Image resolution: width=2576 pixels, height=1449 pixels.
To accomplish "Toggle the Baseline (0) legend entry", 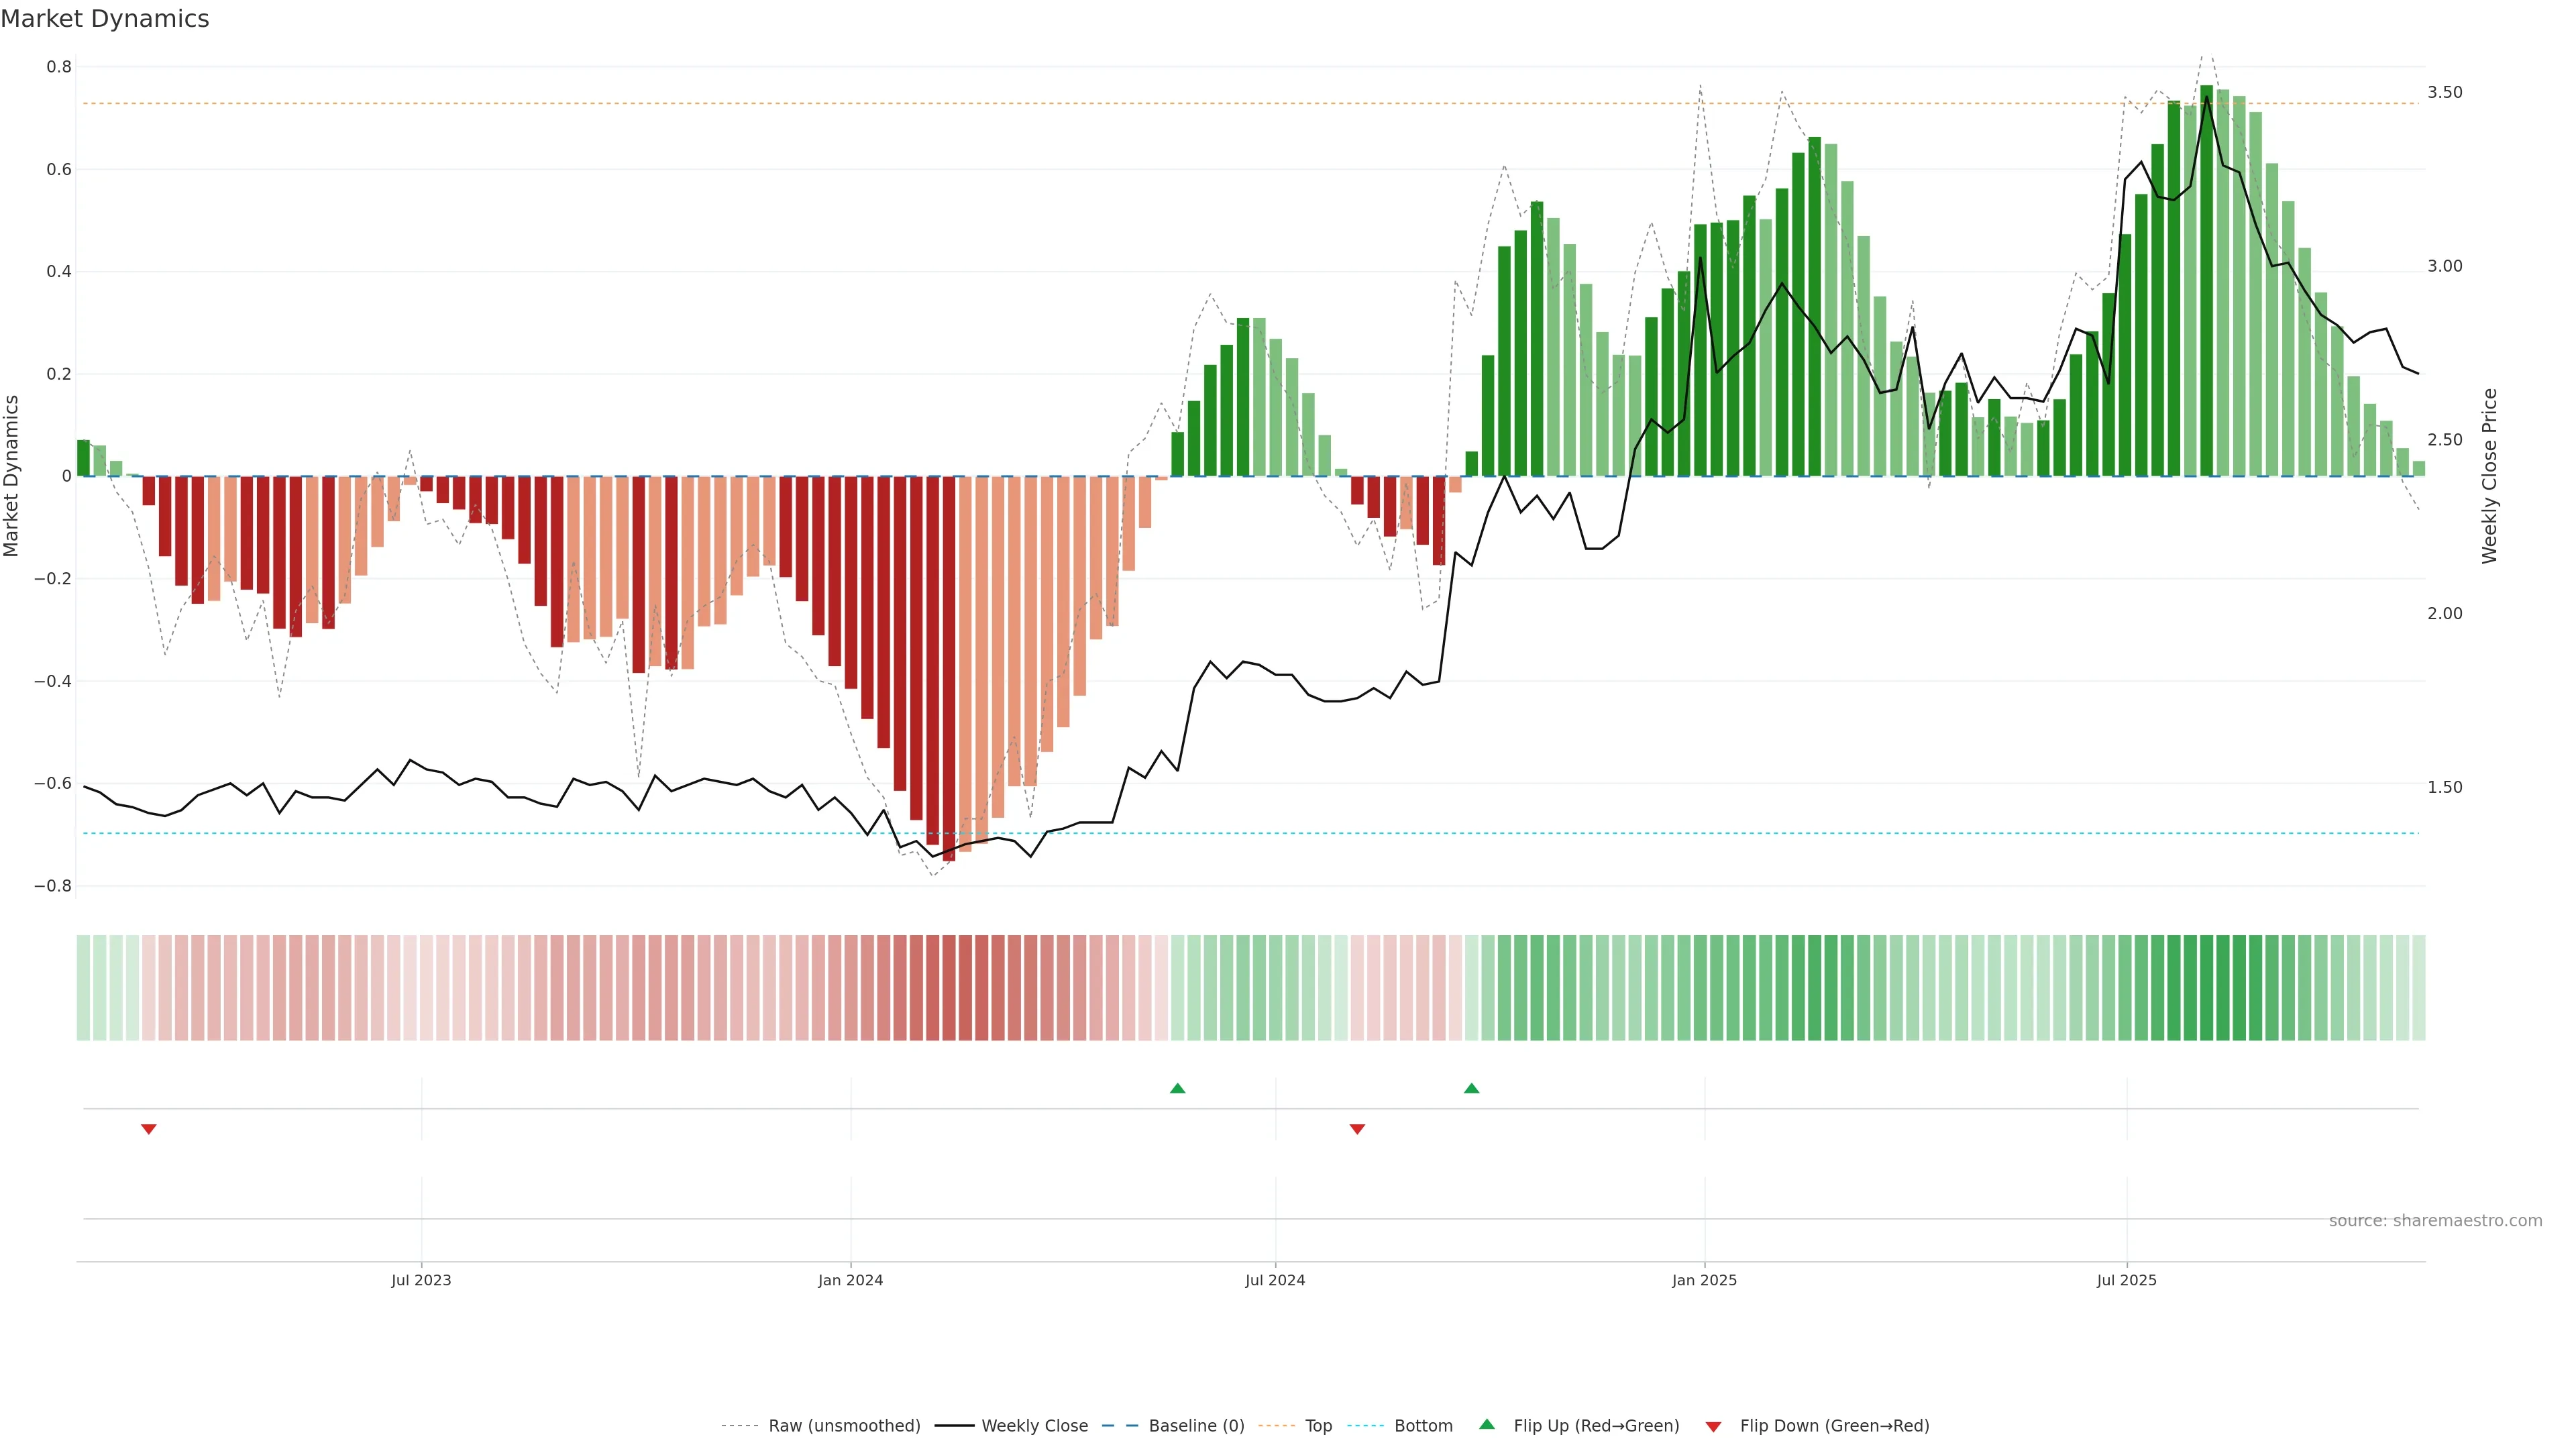I will tap(1196, 1426).
